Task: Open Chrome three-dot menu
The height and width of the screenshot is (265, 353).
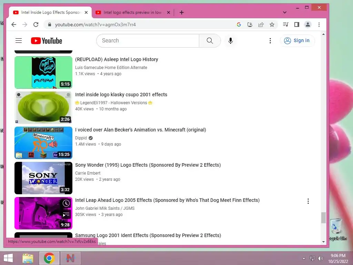Action: tap(319, 24)
